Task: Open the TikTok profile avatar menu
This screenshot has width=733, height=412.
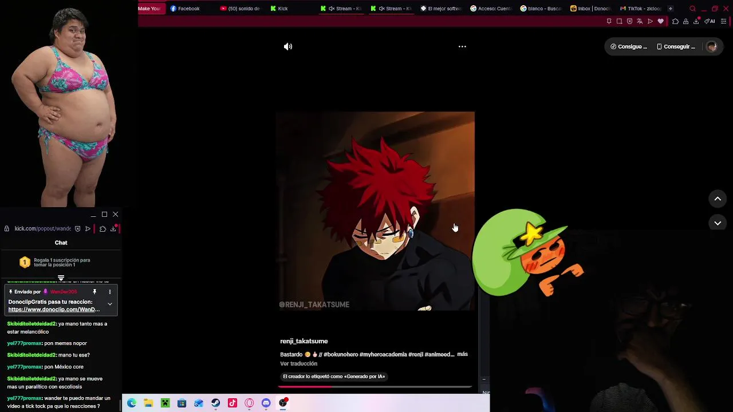Action: pyautogui.click(x=712, y=47)
